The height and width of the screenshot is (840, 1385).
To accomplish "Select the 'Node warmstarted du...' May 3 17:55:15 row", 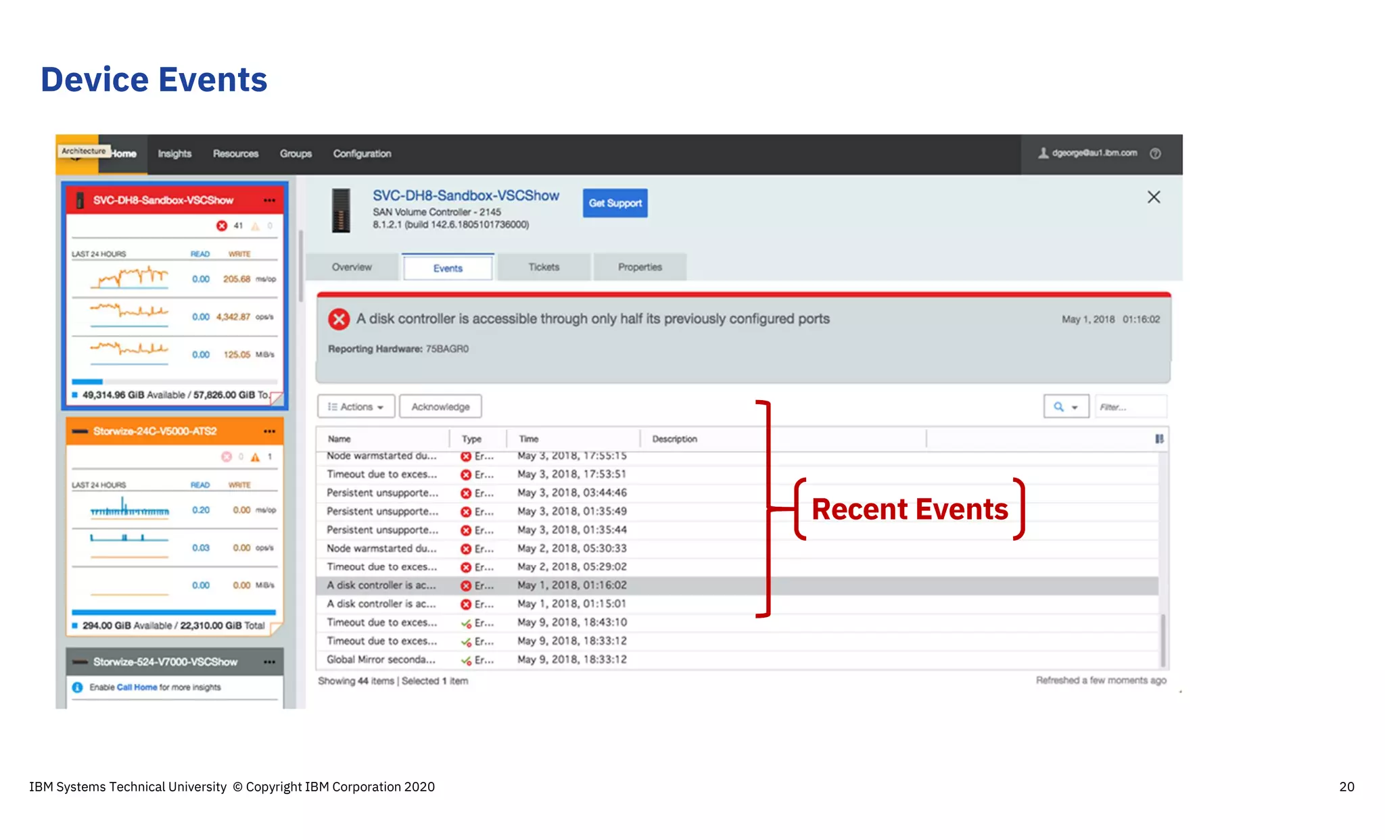I will tap(738, 456).
